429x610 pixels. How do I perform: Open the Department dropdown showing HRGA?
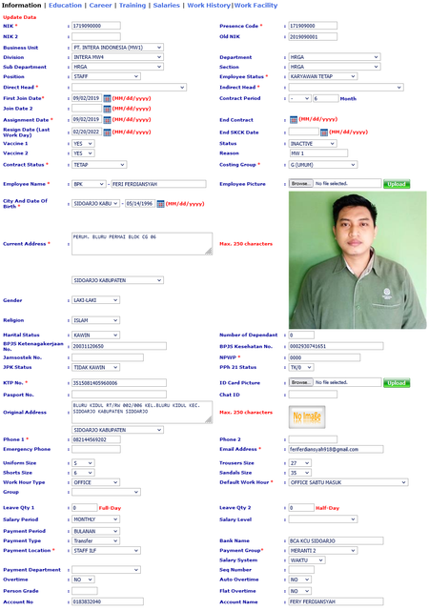335,57
